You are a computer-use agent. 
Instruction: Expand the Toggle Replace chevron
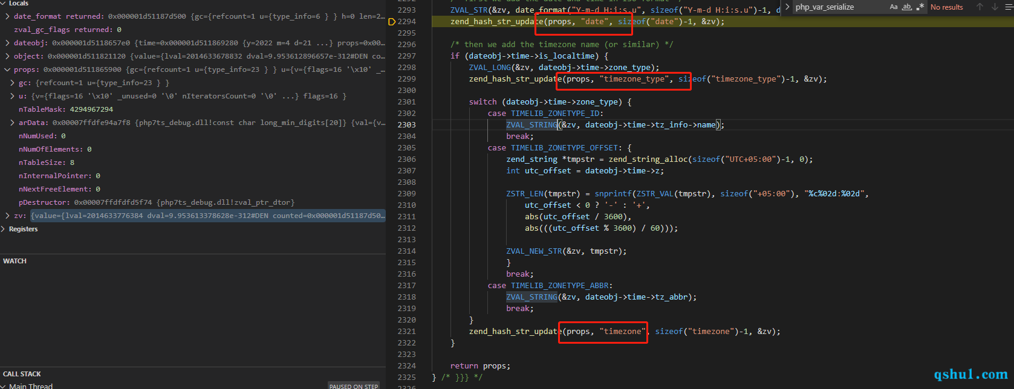click(787, 7)
